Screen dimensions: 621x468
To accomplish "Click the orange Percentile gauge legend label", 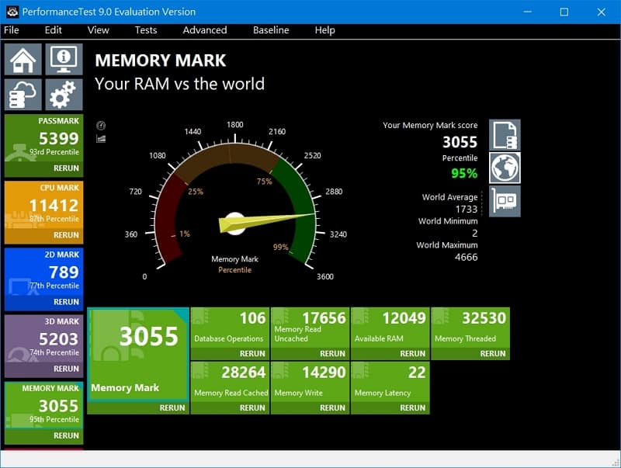I will 235,269.
